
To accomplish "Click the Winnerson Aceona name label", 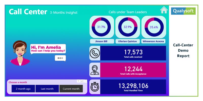I will [x=153, y=41].
